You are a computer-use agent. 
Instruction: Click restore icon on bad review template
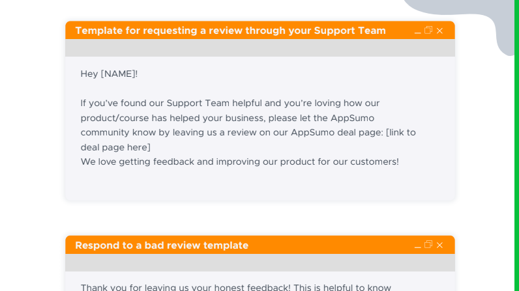(x=428, y=244)
